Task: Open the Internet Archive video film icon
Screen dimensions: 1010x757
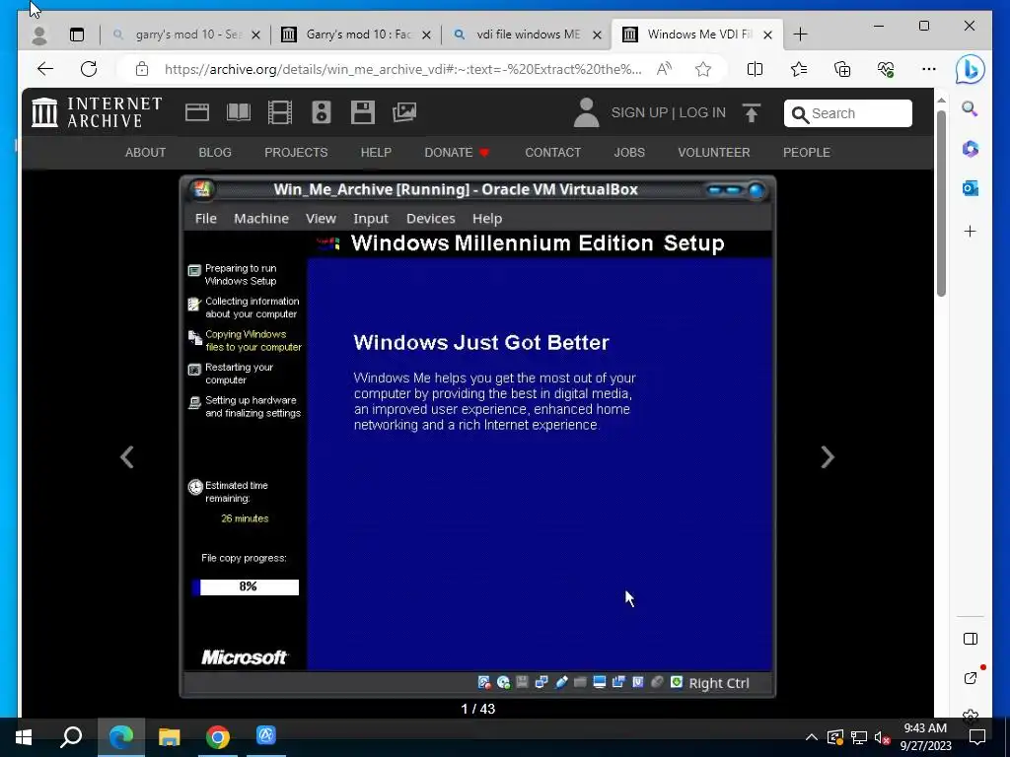Action: tap(279, 112)
